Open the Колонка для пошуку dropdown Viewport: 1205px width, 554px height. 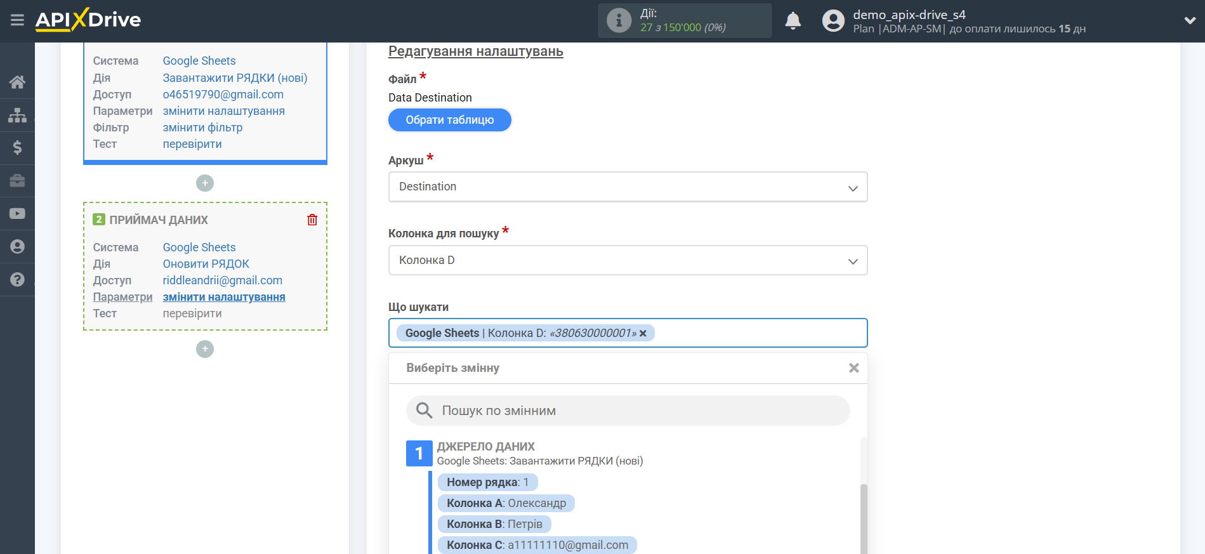pos(628,260)
